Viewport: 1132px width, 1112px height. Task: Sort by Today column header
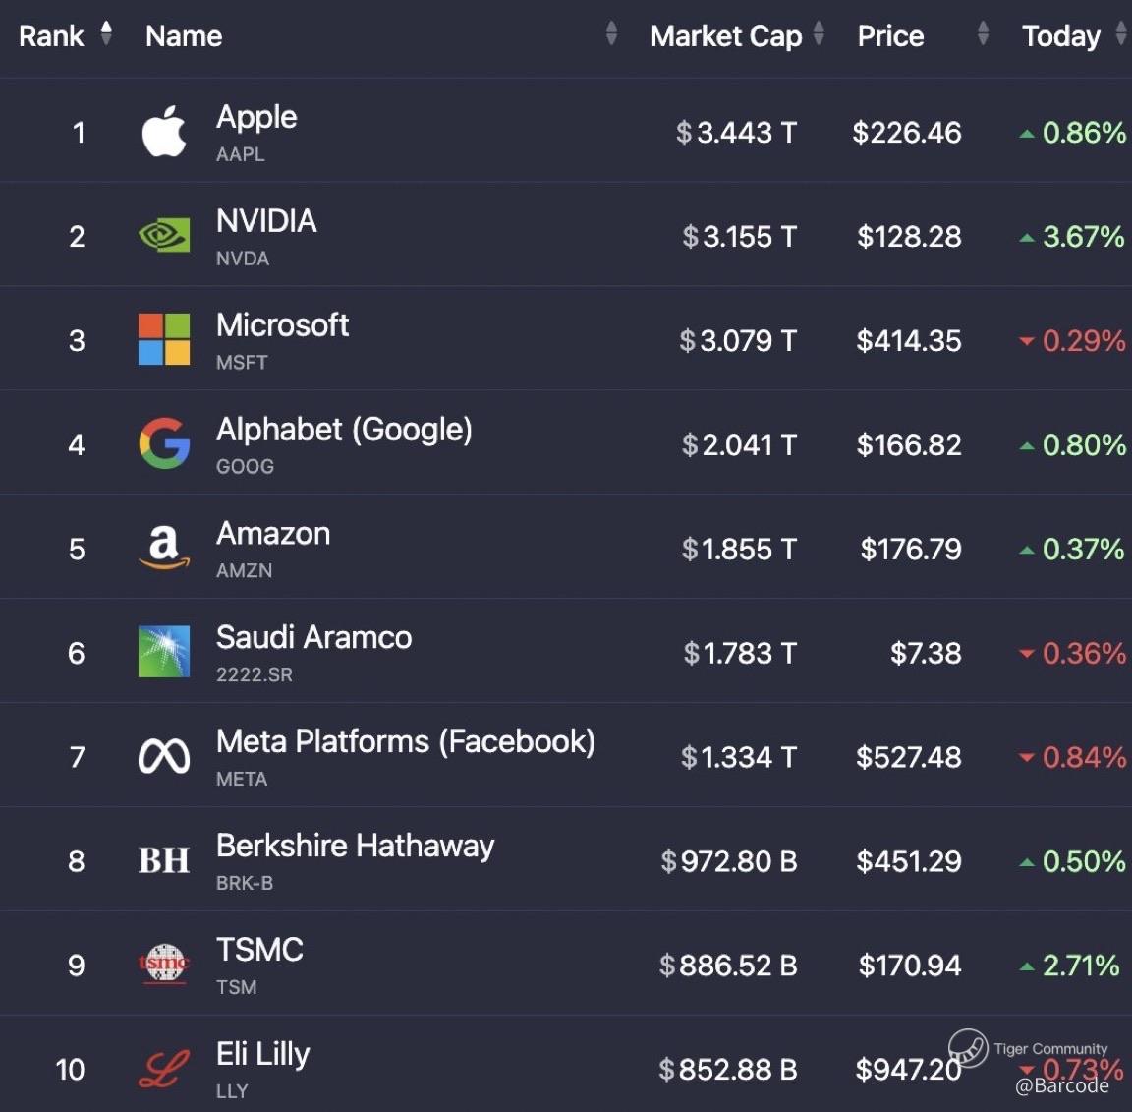point(1061,36)
